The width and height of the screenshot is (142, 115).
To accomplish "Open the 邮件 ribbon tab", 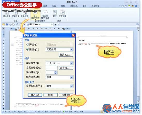I will [45, 6].
